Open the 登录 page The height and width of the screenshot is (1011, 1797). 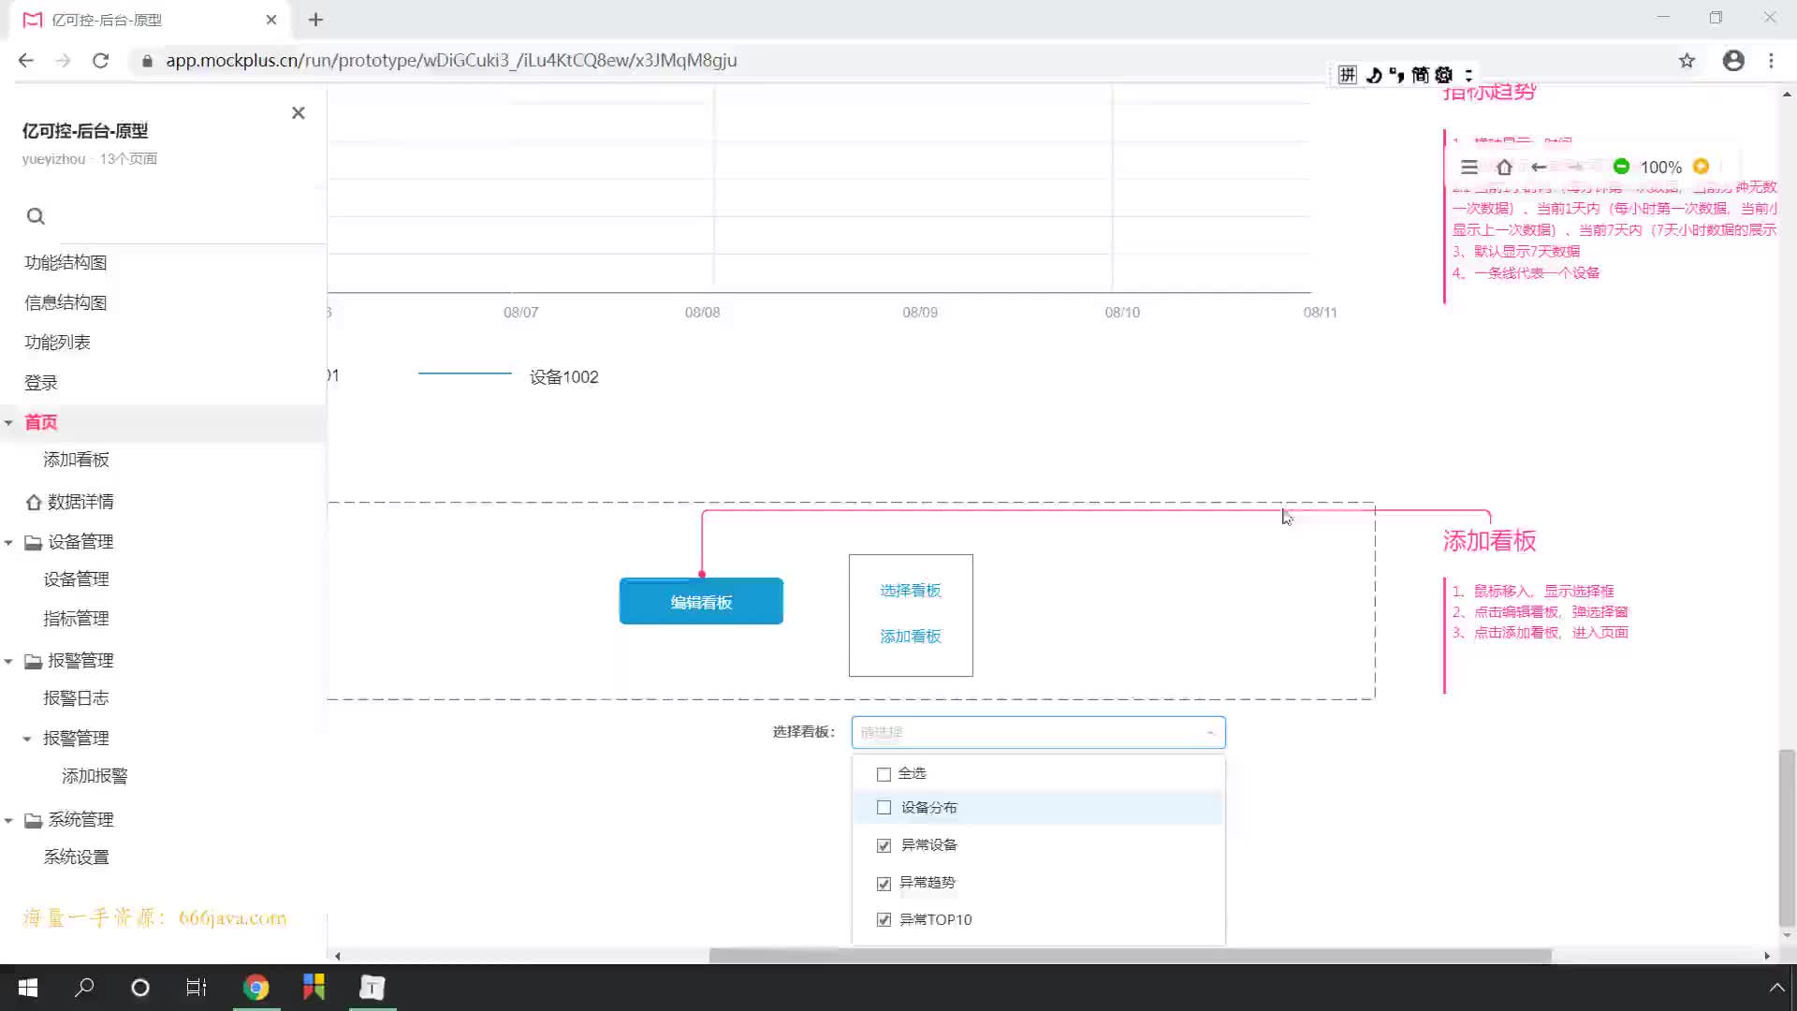41,383
